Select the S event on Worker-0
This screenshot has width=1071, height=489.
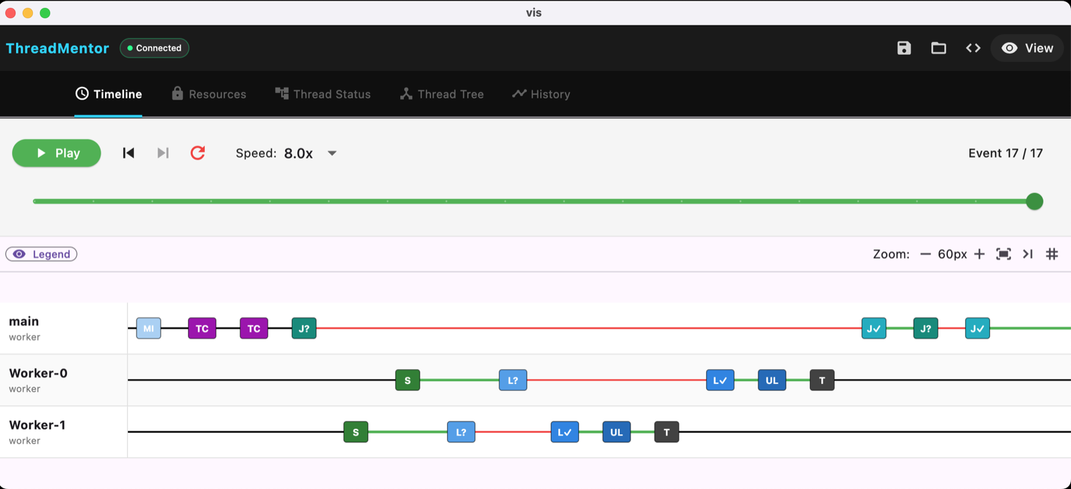click(x=408, y=380)
